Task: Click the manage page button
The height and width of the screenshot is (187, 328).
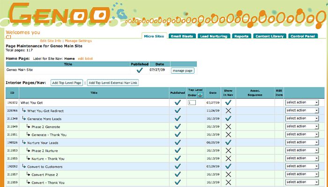Action: [x=182, y=71]
